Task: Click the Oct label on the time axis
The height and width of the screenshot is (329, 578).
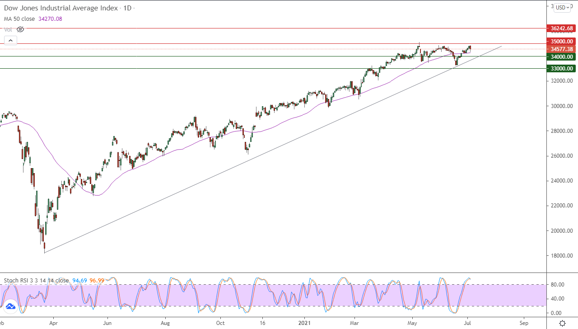Action: point(220,324)
